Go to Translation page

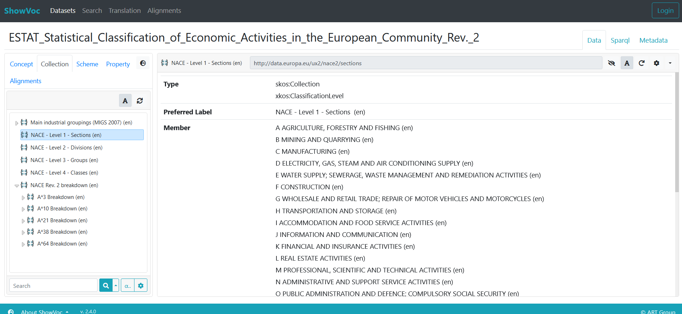[x=125, y=11]
